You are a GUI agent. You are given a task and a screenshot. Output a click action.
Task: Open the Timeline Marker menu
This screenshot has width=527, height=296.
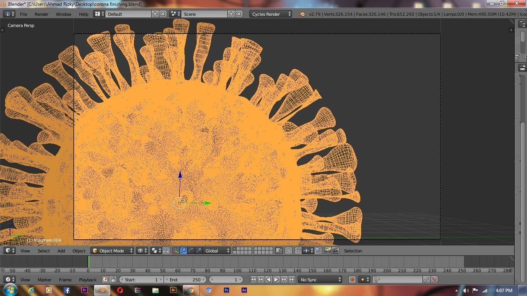point(44,279)
